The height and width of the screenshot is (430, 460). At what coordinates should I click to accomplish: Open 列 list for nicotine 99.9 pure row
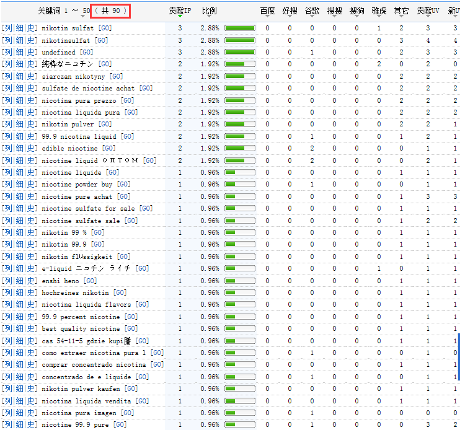coord(7,425)
